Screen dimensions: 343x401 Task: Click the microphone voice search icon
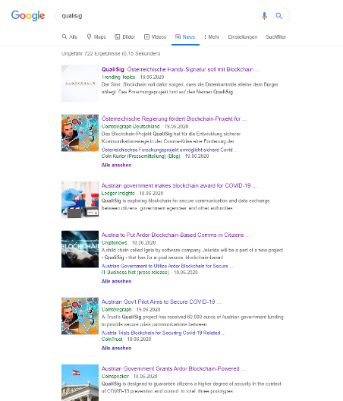point(264,16)
